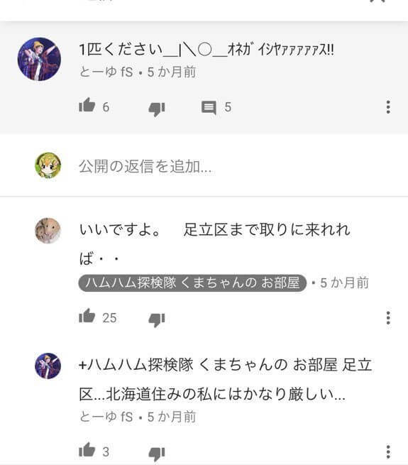Image resolution: width=408 pixels, height=465 pixels.
Task: Dislike the top comment by とーゆ fS
Action: click(x=157, y=109)
